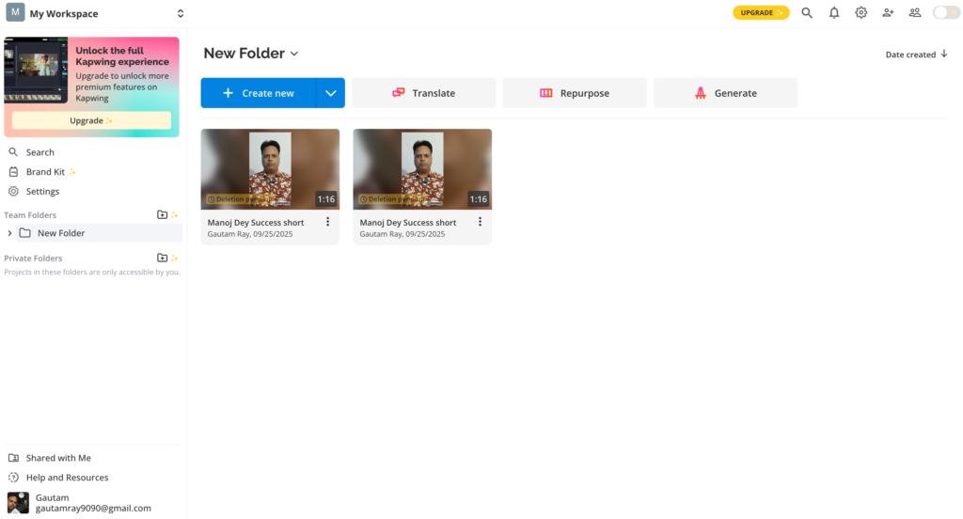
Task: Click the promo banner video preview image
Action: coord(37,71)
